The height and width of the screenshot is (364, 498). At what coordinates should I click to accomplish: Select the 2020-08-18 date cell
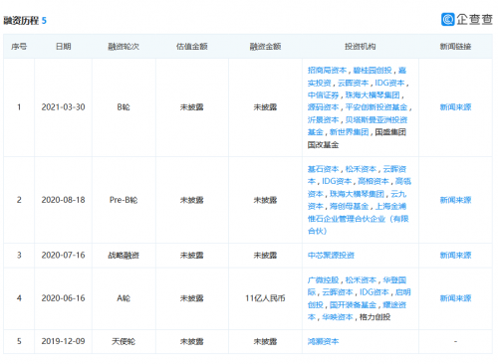click(x=63, y=200)
